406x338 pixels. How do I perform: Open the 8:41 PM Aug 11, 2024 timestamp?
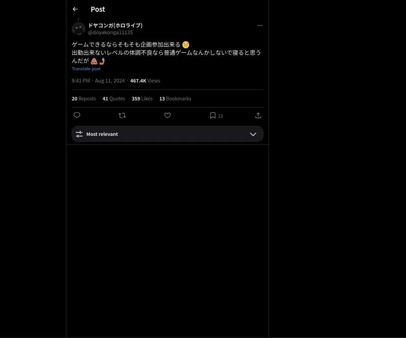point(98,81)
